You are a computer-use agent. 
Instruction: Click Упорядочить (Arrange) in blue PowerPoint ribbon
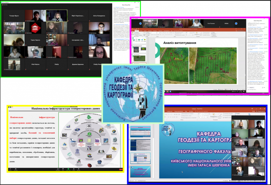pyautogui.click(x=214, y=115)
